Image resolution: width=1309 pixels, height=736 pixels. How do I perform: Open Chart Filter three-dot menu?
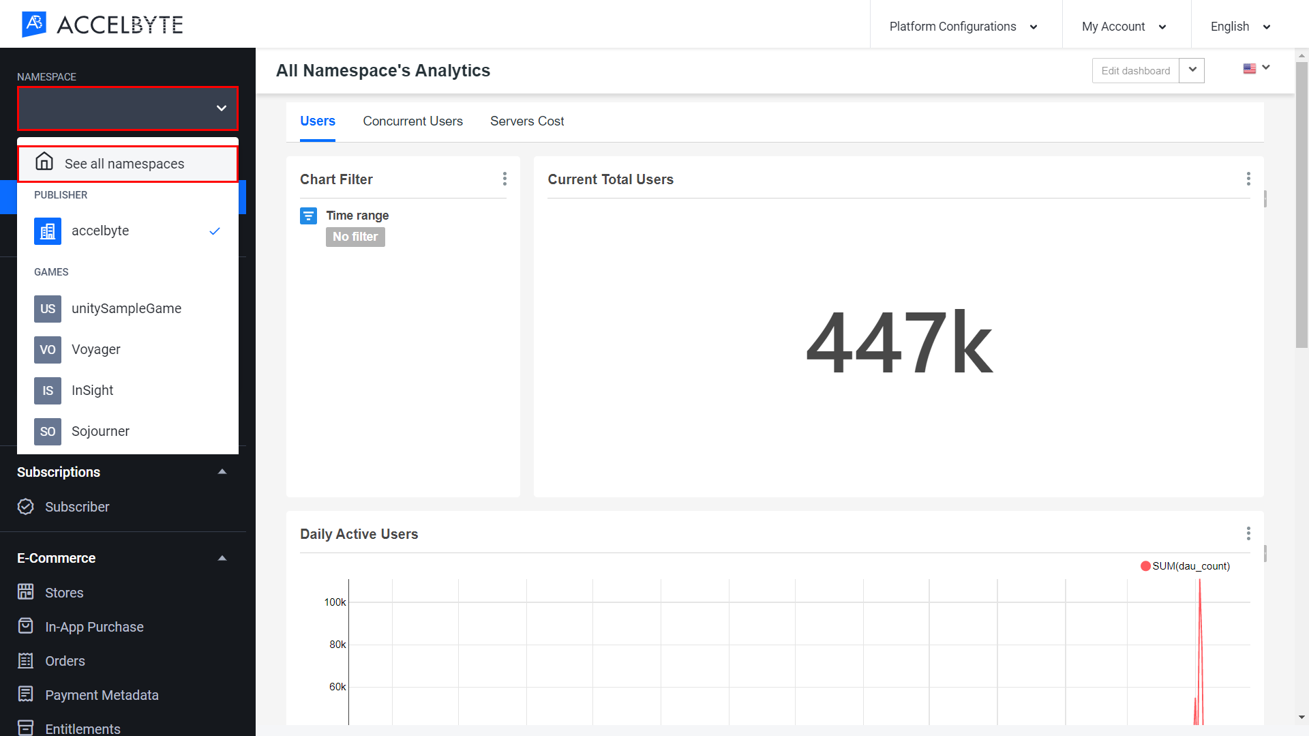(505, 179)
